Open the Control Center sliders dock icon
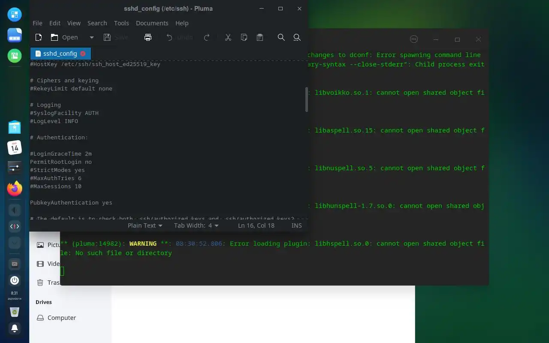The width and height of the screenshot is (549, 343). (x=15, y=168)
